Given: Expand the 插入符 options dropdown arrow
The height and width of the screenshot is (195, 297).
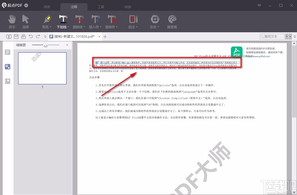Looking at the screenshot, I should coord(101,27).
